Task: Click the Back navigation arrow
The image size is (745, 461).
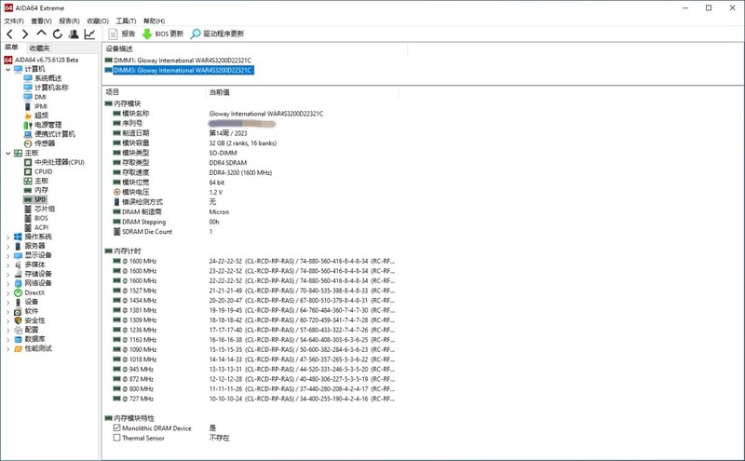Action: pos(9,34)
